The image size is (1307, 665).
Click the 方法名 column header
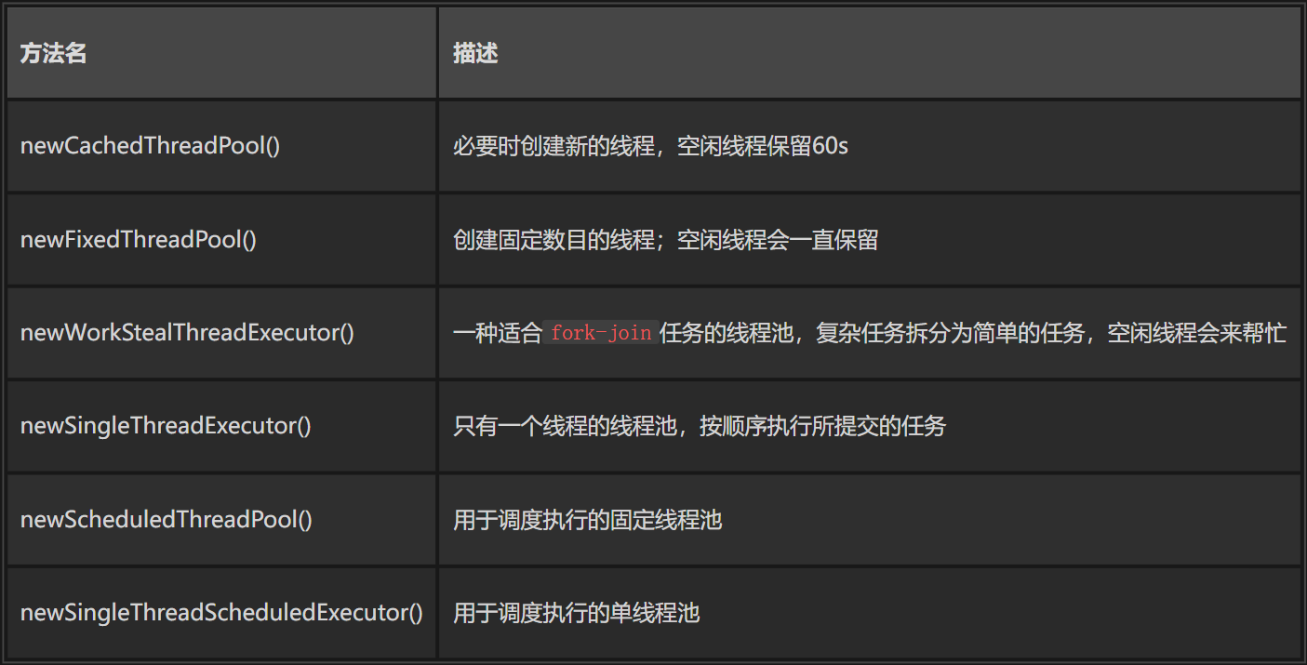pyautogui.click(x=54, y=54)
